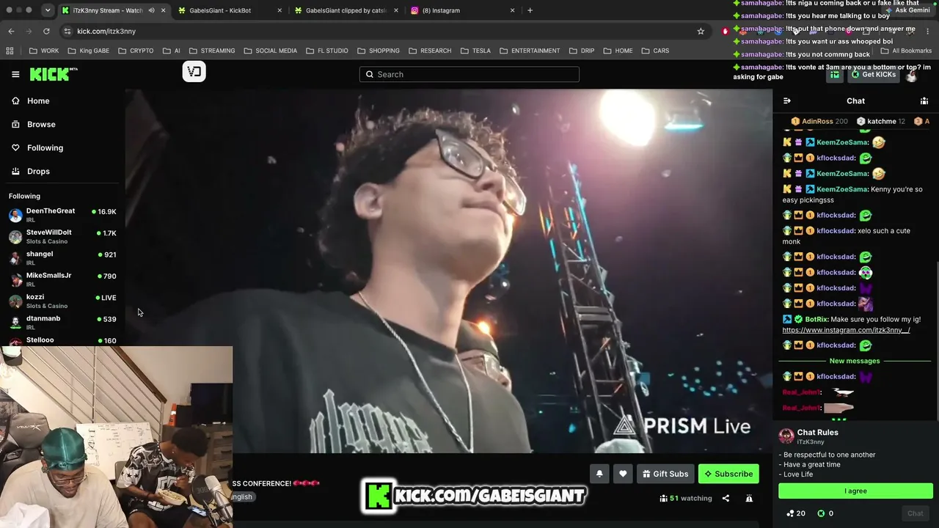View the 51 watching viewer count

click(x=686, y=499)
